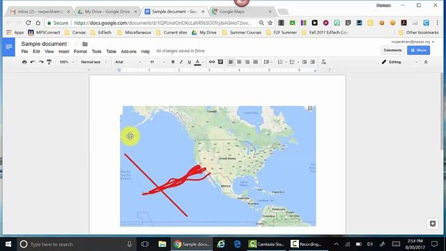The width and height of the screenshot is (446, 251).
Task: Open the Format menu
Action: click(x=80, y=52)
